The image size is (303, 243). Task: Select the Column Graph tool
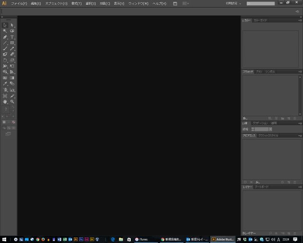[12, 90]
